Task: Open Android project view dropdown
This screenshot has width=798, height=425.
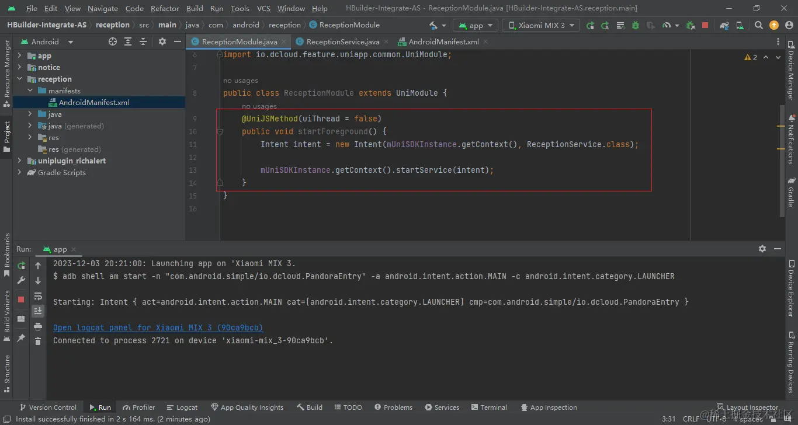Action: [x=48, y=41]
